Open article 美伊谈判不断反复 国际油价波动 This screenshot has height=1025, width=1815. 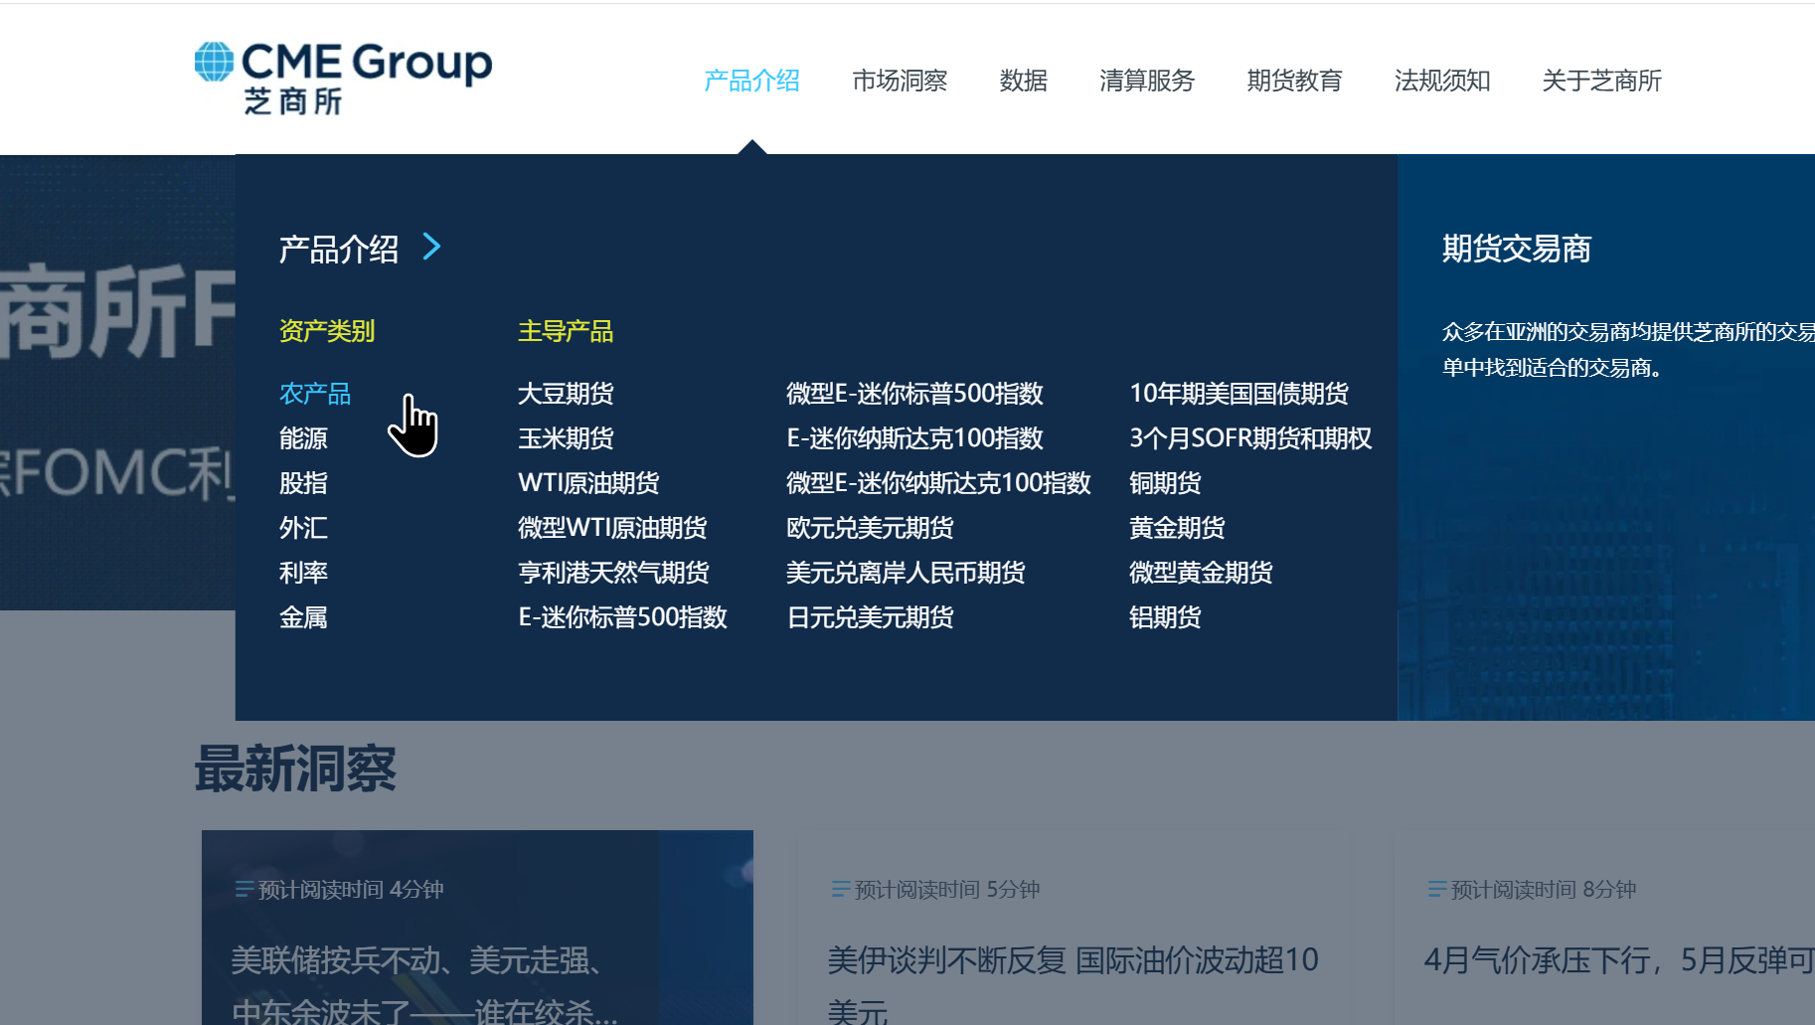coord(1072,984)
